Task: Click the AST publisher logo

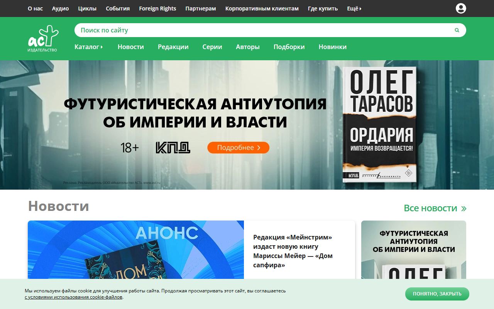Action: pos(43,39)
